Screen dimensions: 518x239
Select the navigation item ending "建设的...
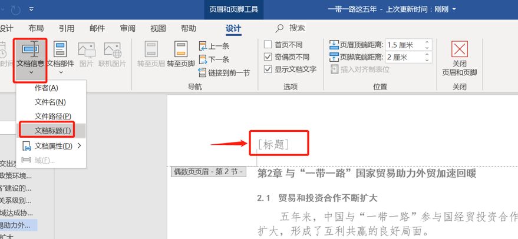16,188
